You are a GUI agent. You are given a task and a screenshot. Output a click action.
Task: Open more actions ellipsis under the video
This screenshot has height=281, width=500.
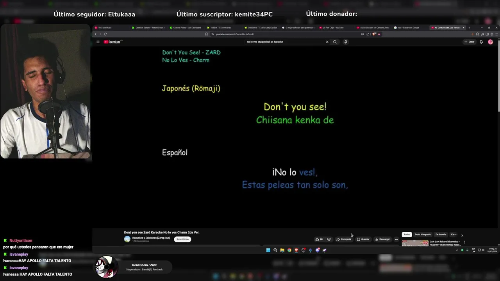pos(396,239)
